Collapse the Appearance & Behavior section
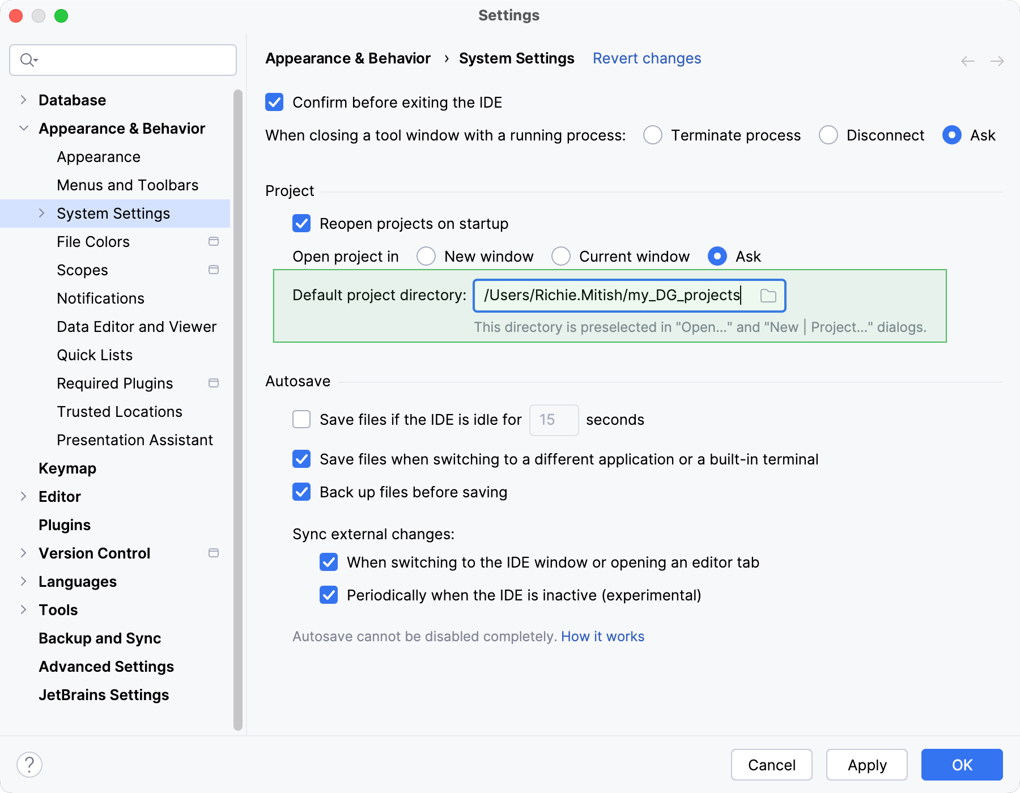 pyautogui.click(x=24, y=128)
